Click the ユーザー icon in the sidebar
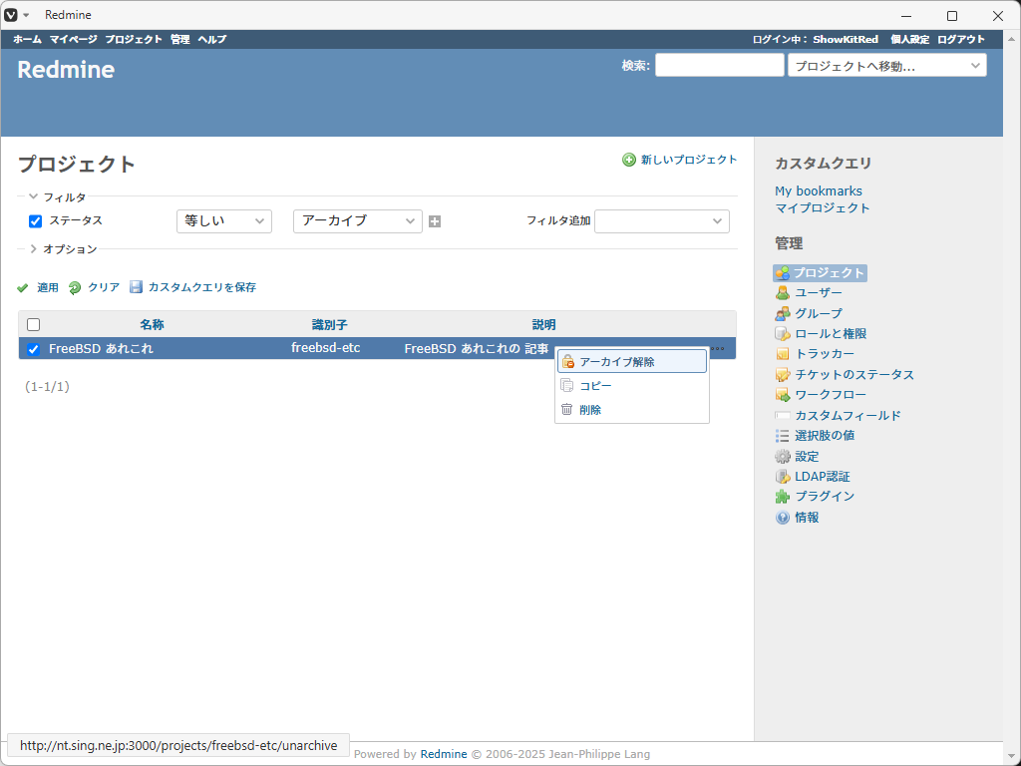This screenshot has width=1021, height=766. point(782,293)
